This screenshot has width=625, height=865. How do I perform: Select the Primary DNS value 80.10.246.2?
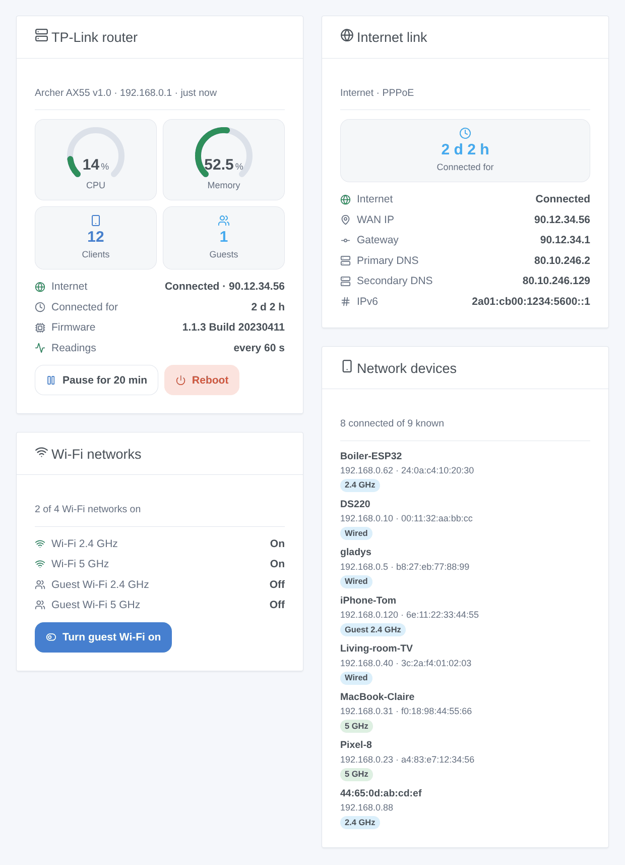562,260
